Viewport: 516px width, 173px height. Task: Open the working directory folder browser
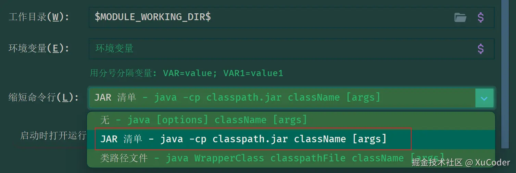coord(460,17)
